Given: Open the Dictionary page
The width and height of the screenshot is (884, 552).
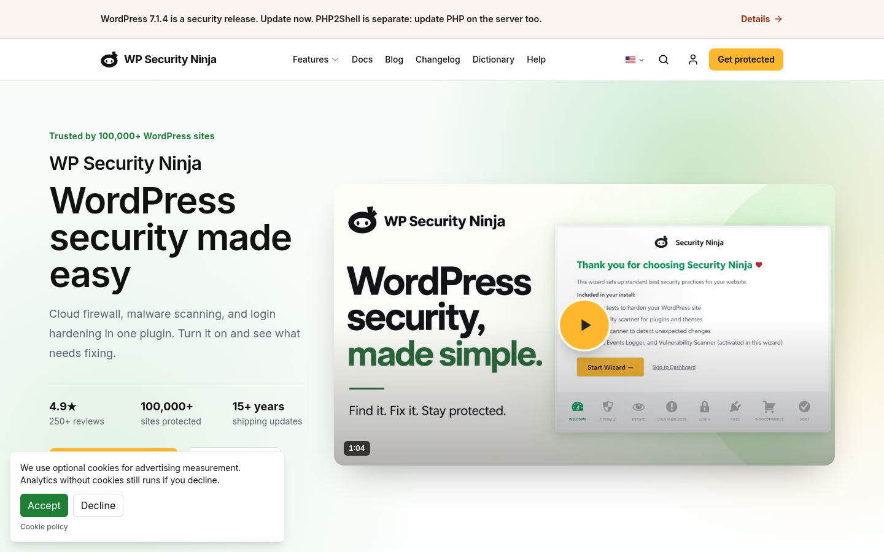Looking at the screenshot, I should click(x=494, y=59).
